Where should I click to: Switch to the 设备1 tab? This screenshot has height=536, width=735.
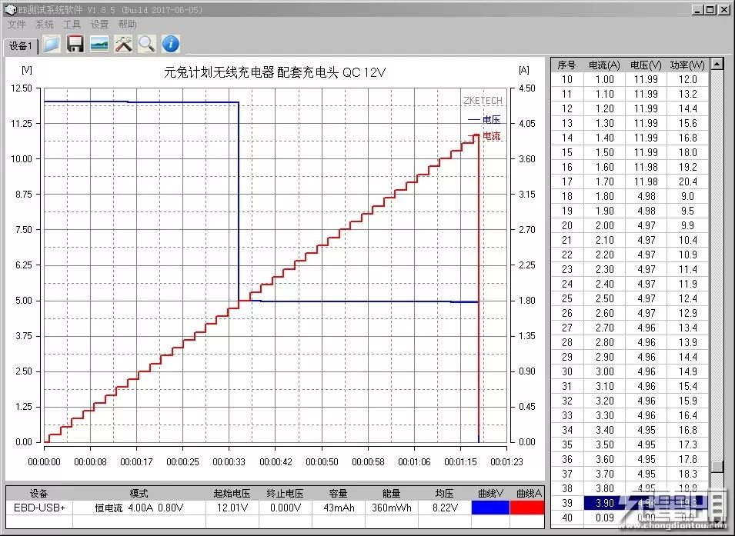[x=21, y=46]
